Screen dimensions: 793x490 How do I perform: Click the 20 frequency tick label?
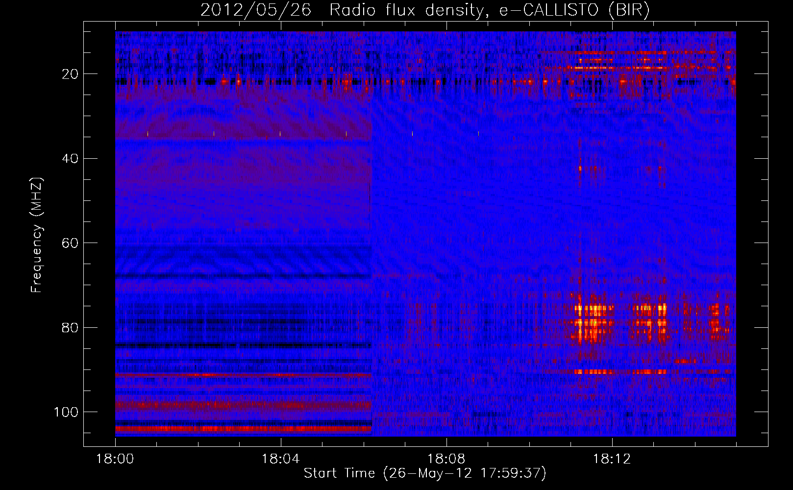tap(70, 74)
